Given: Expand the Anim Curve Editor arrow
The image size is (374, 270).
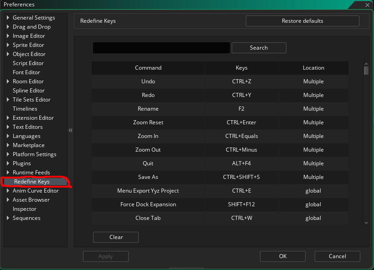Looking at the screenshot, I should point(8,190).
